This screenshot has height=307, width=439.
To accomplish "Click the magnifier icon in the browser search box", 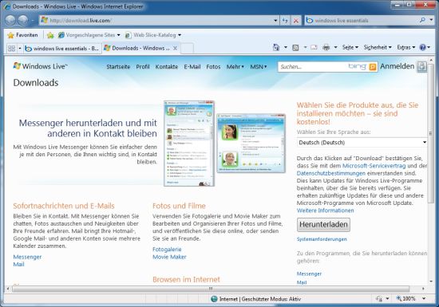I will (x=422, y=20).
